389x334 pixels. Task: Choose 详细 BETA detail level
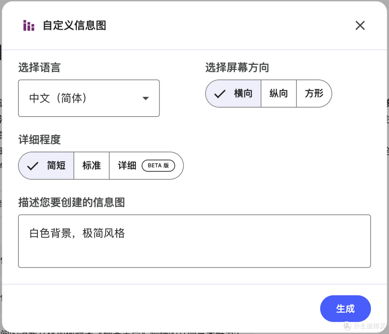(x=146, y=166)
